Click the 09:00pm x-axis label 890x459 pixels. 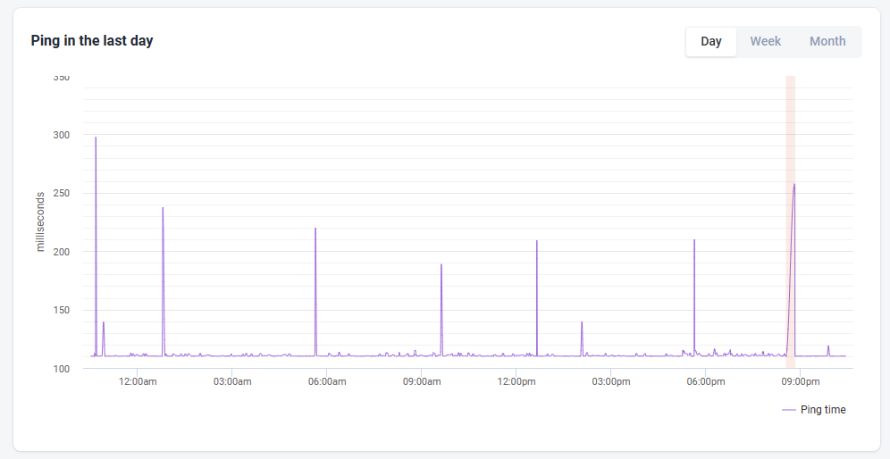[800, 381]
